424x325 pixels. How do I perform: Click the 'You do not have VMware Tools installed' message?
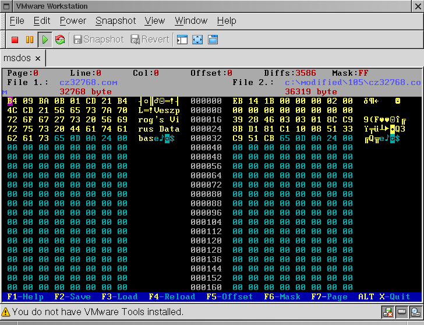click(x=98, y=312)
